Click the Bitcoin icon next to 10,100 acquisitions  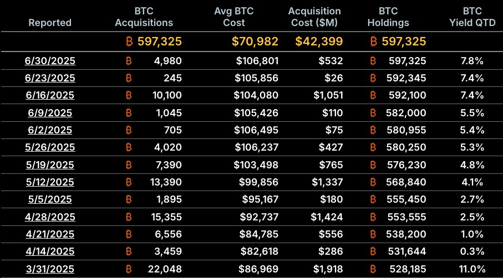[129, 95]
